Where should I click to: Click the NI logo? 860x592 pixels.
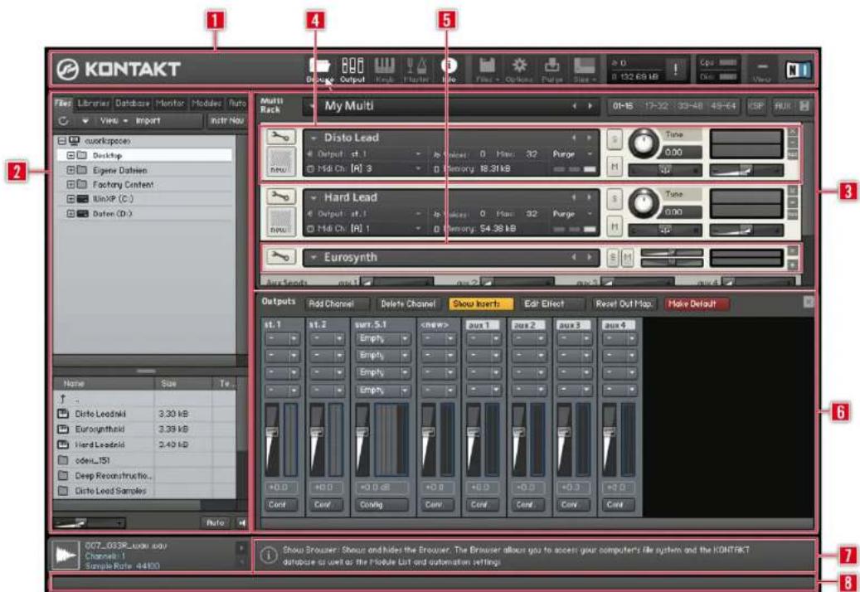click(x=798, y=70)
